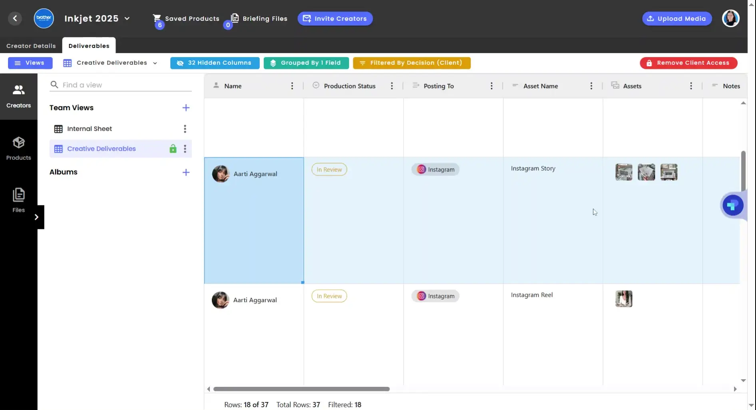The image size is (756, 410).
Task: Open Briefing Files from the top bar
Action: 259,18
